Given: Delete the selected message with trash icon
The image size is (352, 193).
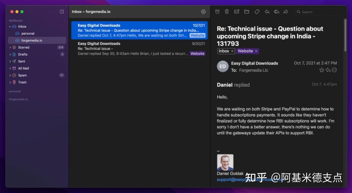Looking at the screenshot, I should (x=227, y=11).
